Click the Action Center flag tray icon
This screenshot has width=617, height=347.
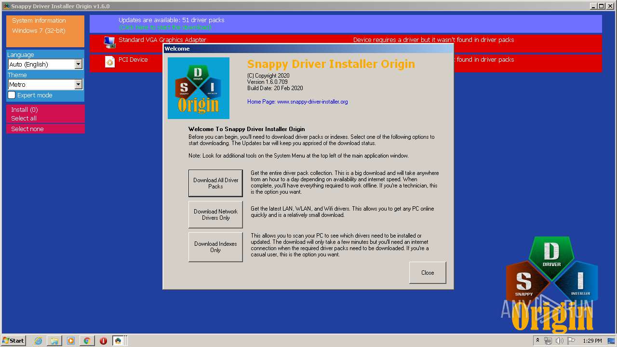571,341
